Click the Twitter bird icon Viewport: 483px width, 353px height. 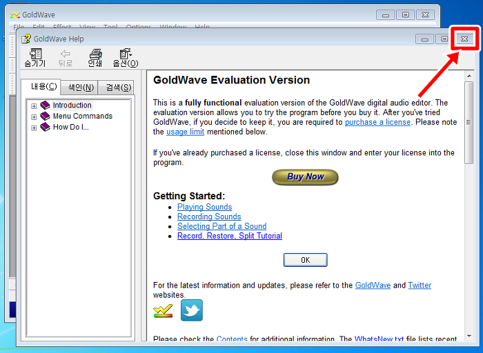click(192, 310)
